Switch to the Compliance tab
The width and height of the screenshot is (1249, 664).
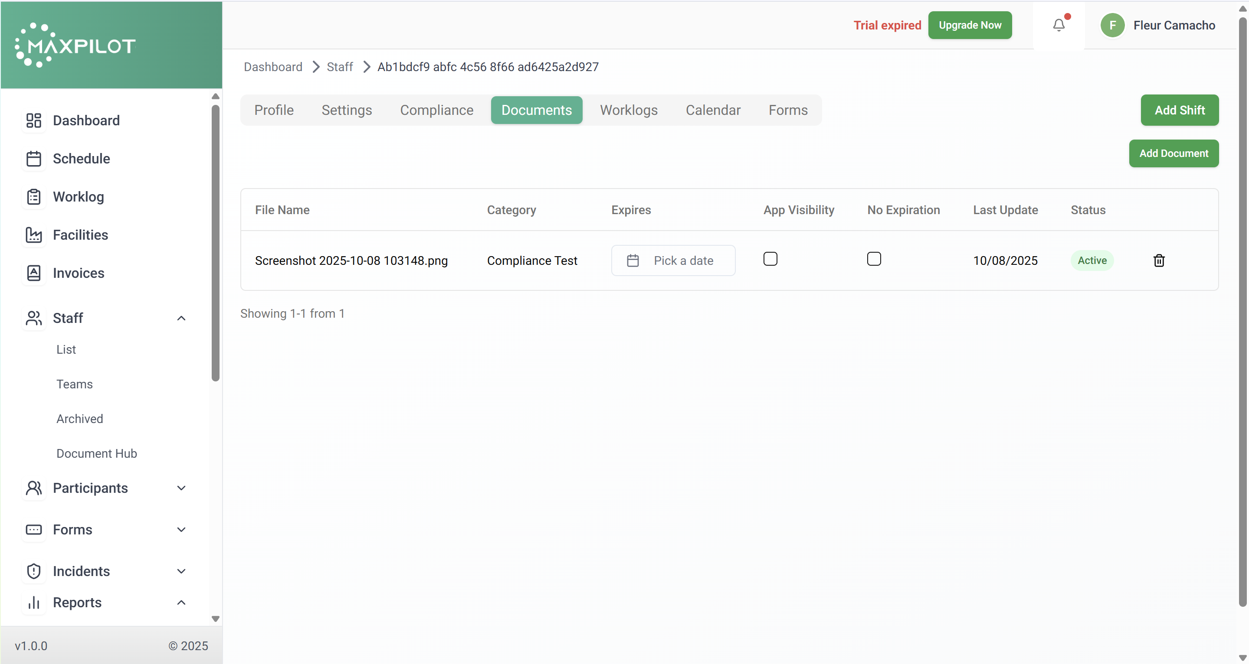tap(436, 110)
